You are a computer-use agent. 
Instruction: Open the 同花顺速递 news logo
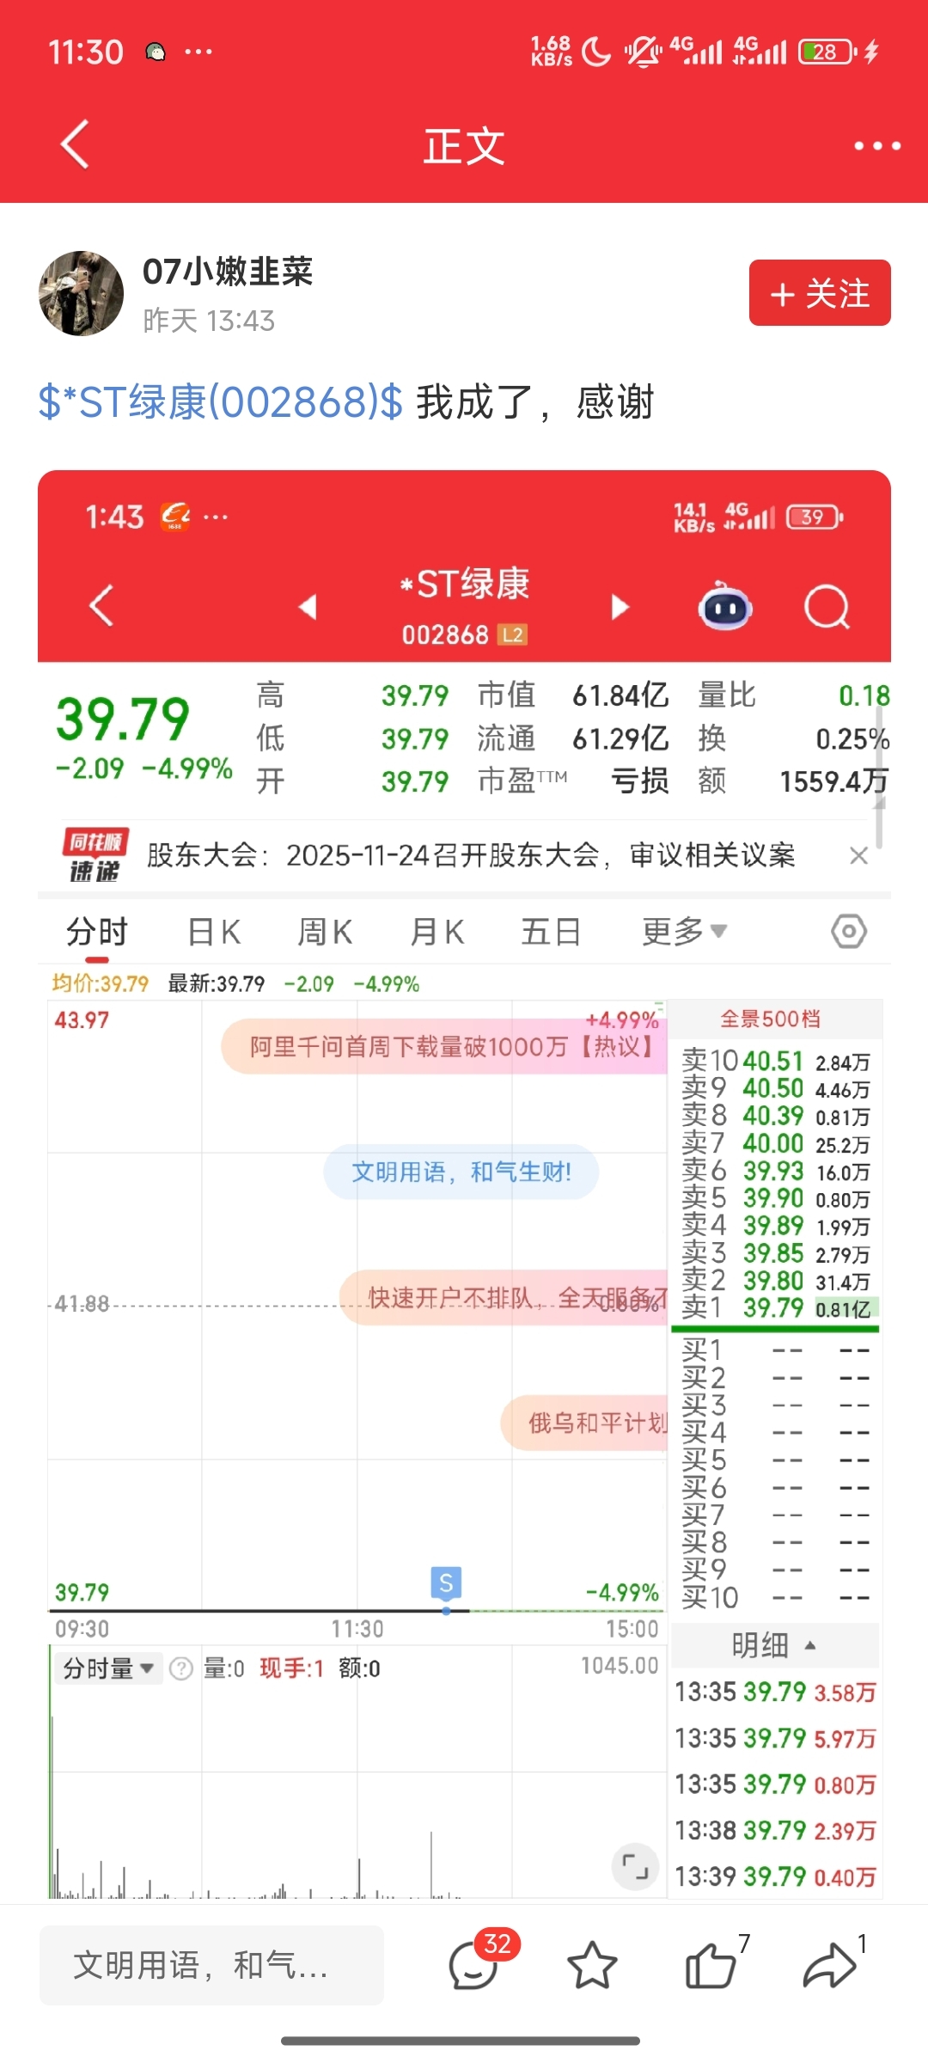click(95, 855)
